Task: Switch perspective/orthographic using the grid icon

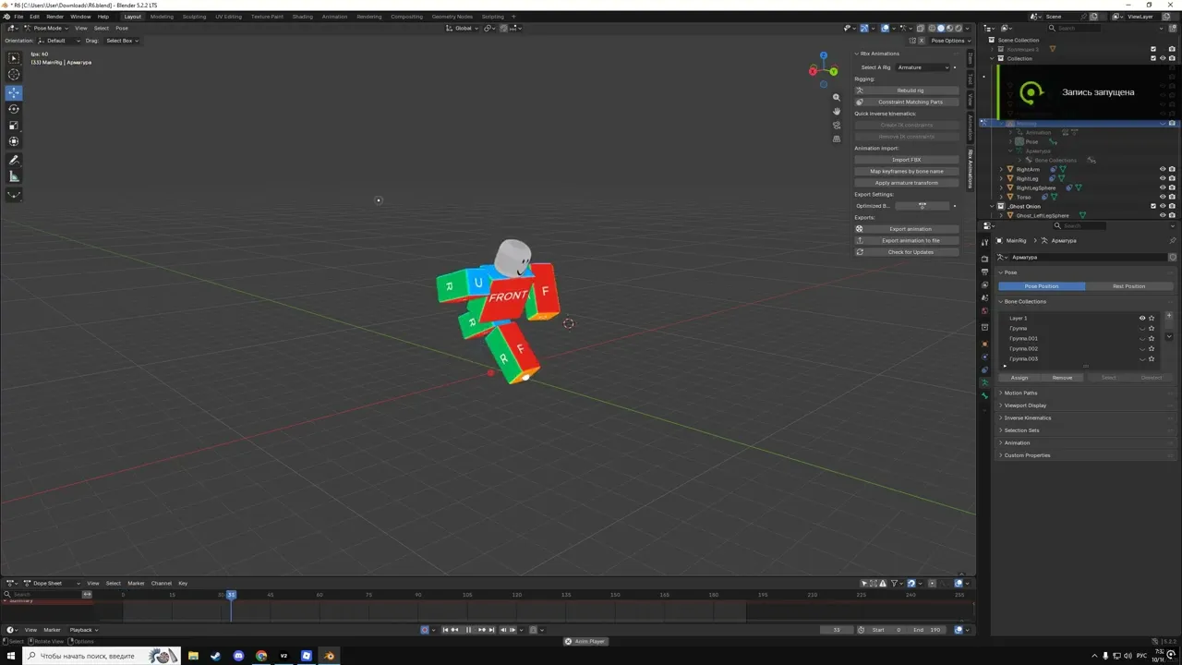Action: 837,139
